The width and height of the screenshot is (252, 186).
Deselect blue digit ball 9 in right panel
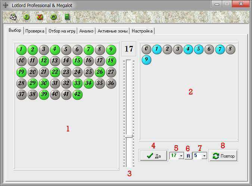[x=146, y=60]
